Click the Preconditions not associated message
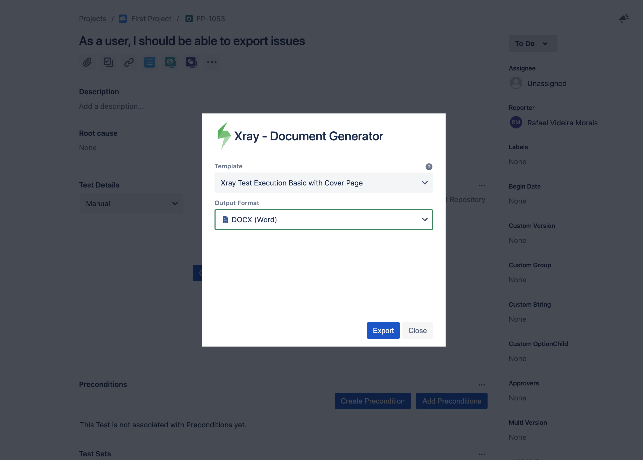This screenshot has height=460, width=643. coord(163,425)
